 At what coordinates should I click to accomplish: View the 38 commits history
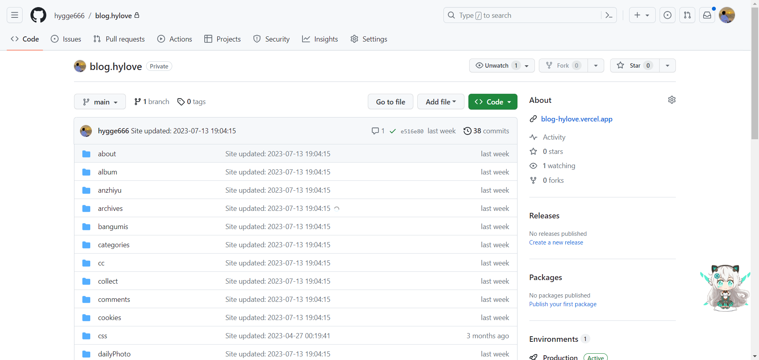[x=486, y=131]
